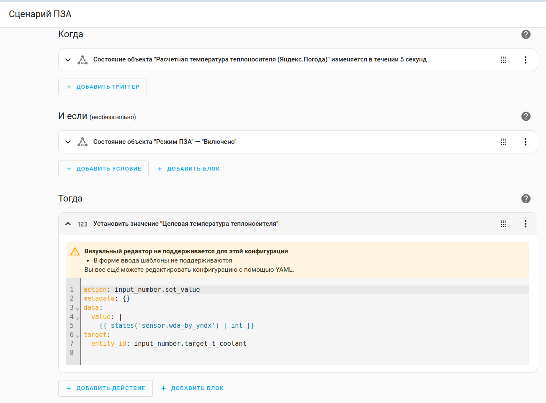
Task: Open the action's three-dot menu
Action: pyautogui.click(x=525, y=224)
